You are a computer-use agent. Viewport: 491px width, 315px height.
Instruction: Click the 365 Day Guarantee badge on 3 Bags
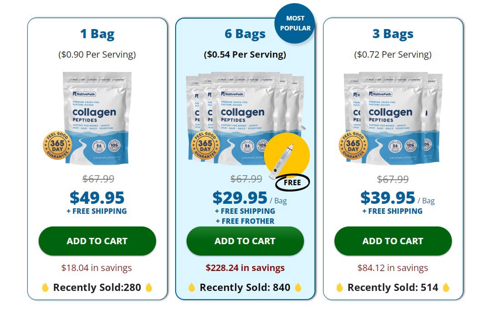(353, 146)
